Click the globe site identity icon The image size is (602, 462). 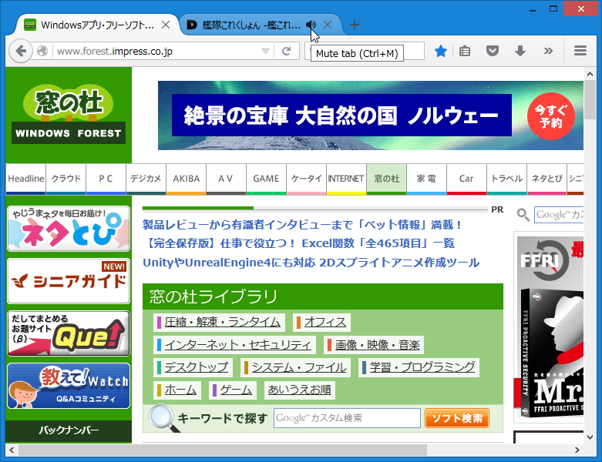[42, 51]
